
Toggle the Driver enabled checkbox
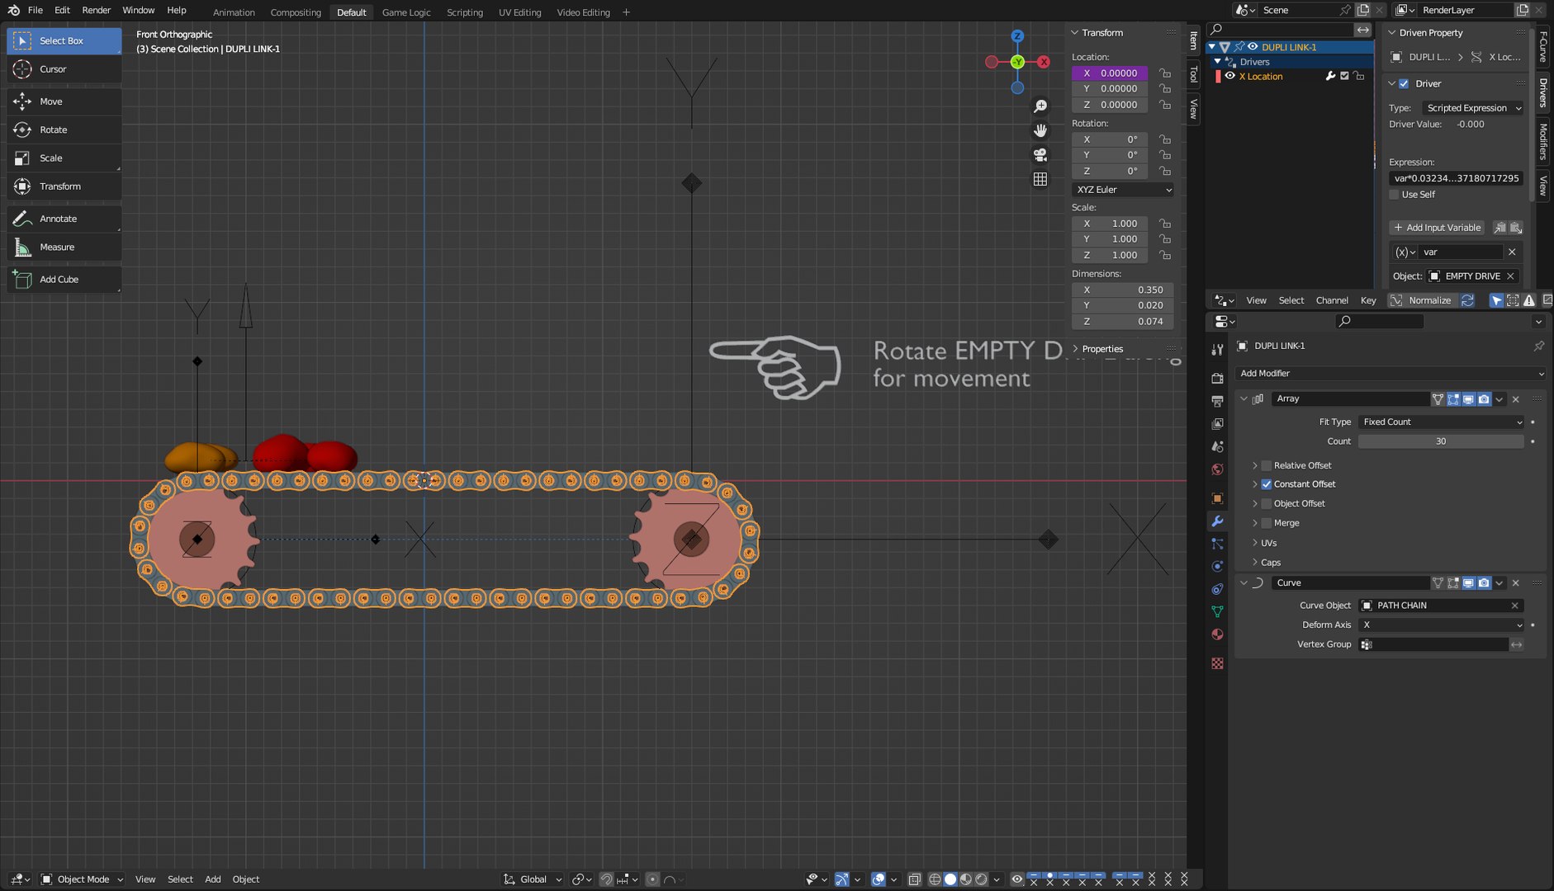point(1404,83)
